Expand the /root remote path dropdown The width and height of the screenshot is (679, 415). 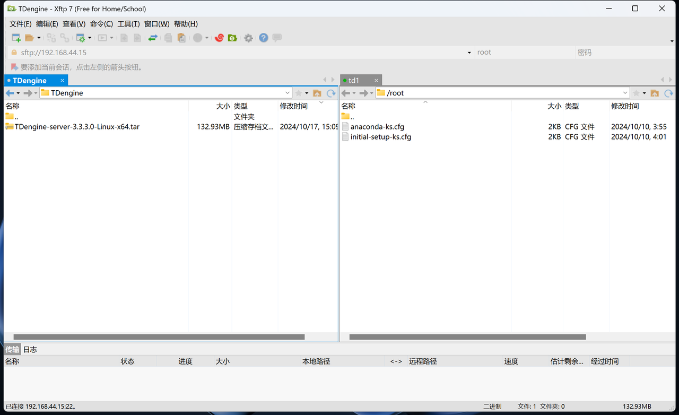pos(625,93)
